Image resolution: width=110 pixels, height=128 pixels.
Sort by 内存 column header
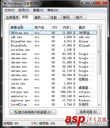click(68, 27)
